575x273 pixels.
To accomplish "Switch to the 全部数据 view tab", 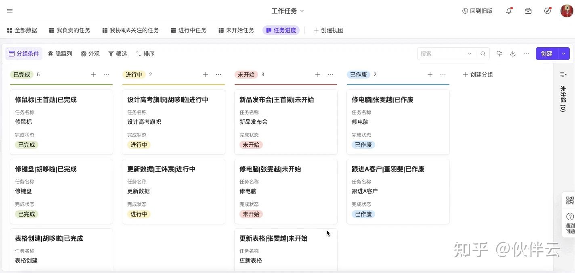I will (22, 30).
